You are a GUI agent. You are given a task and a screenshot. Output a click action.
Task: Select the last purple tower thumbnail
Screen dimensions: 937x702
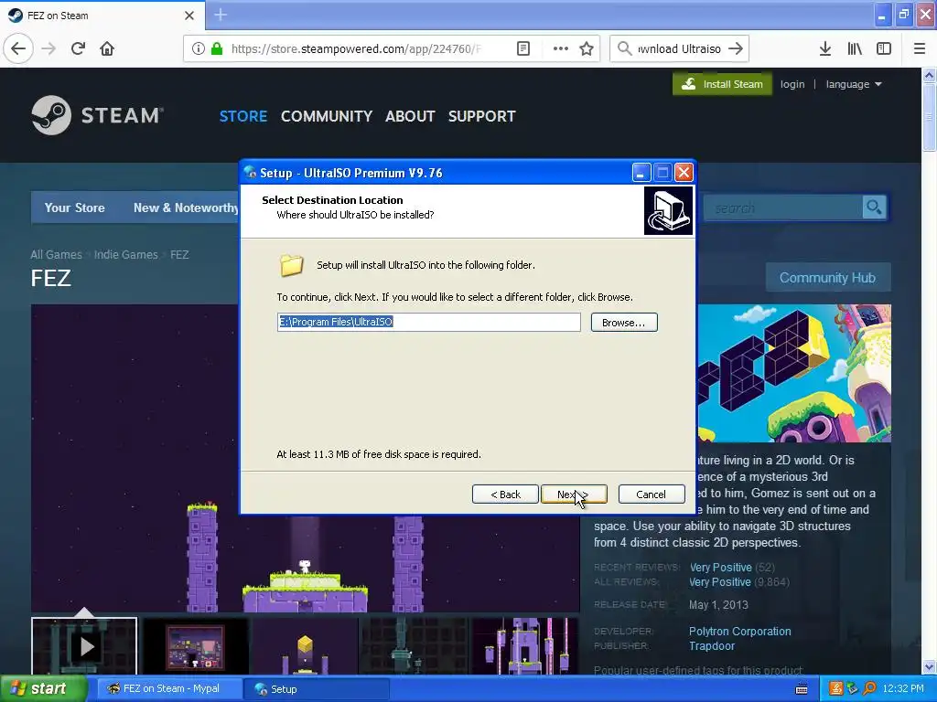point(525,646)
